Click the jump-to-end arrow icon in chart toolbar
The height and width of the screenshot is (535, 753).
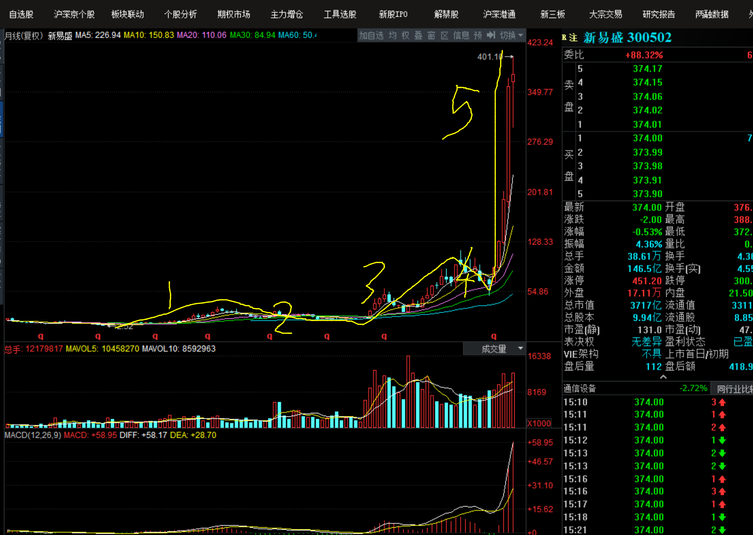point(491,35)
